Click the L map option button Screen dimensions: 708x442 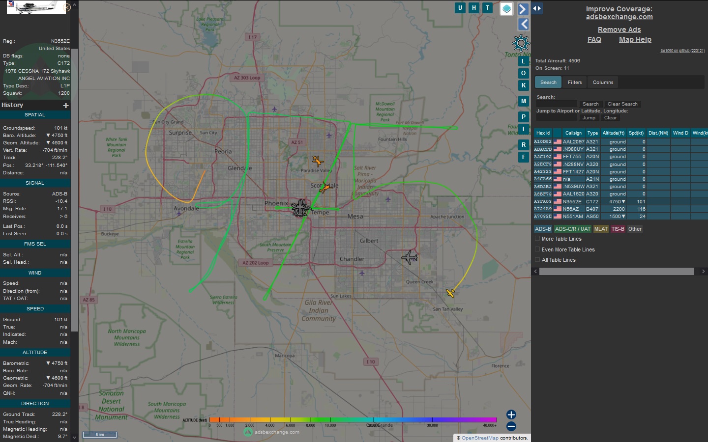point(523,61)
